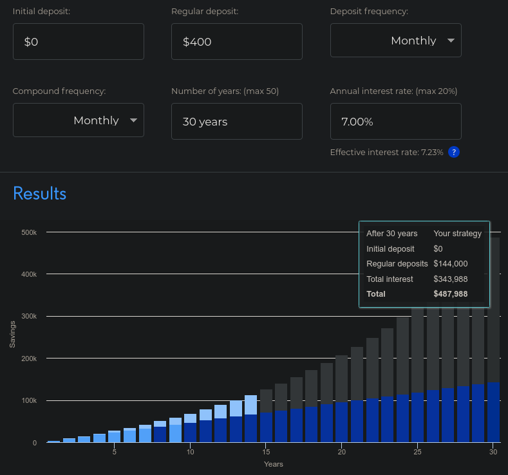Expand the Compound frequency dropdown arrow
The height and width of the screenshot is (475, 508).
[x=133, y=120]
